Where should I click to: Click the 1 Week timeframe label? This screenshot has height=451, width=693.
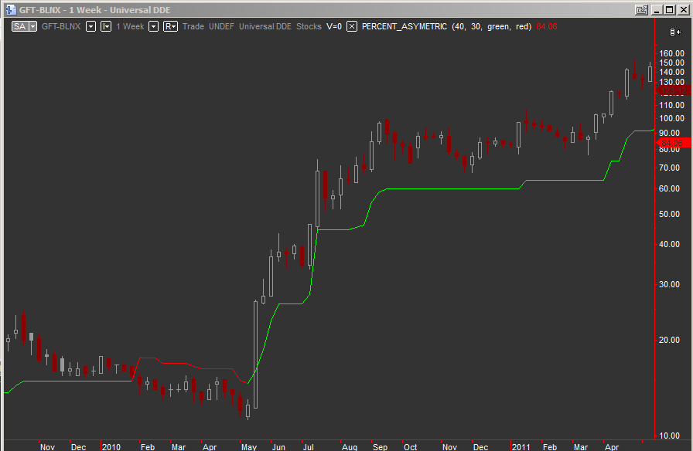[130, 26]
